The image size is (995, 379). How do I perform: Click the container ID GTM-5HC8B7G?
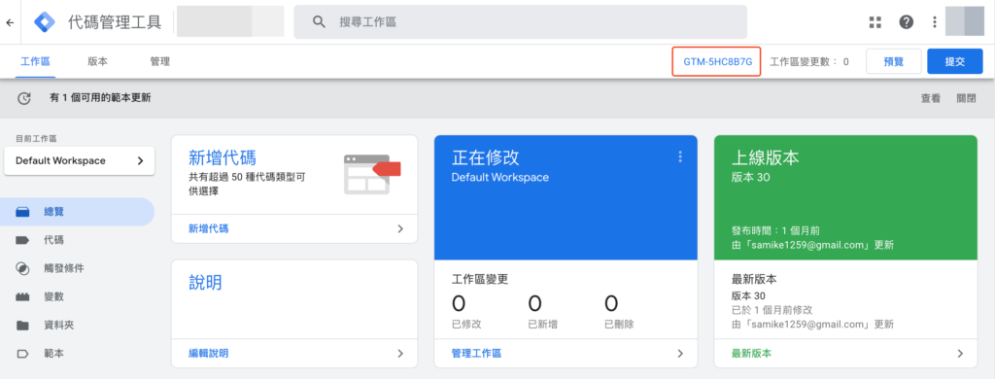(x=717, y=61)
